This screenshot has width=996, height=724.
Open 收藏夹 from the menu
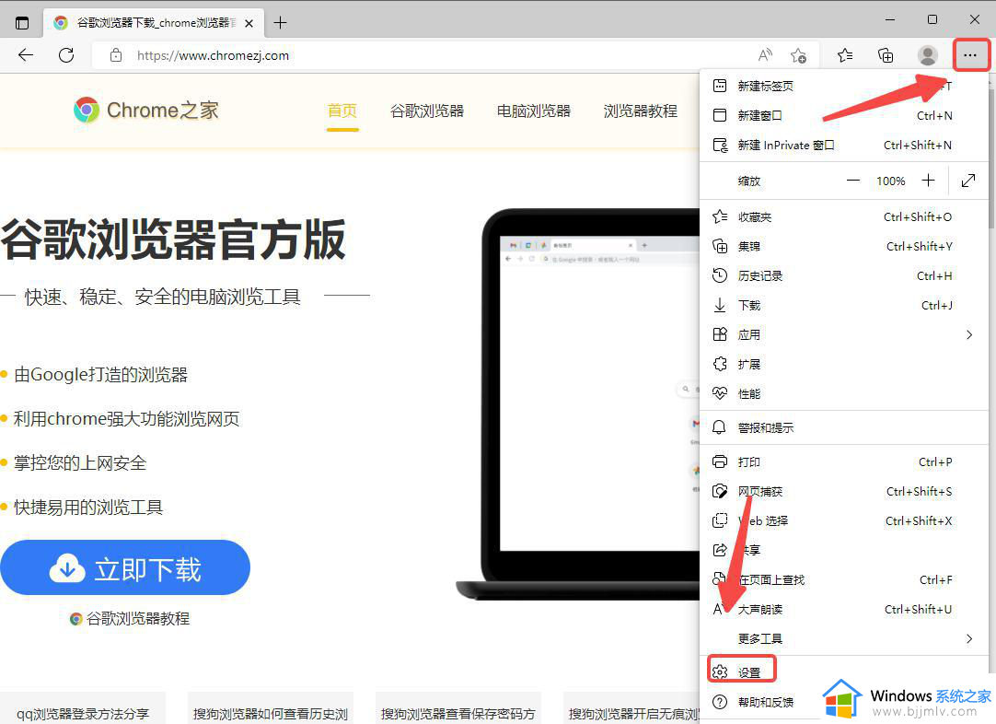click(843, 216)
